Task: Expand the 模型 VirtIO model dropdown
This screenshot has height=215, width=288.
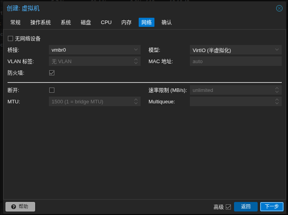Action: (277, 50)
